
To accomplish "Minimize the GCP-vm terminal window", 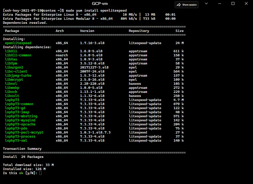I will (x=220, y=3).
